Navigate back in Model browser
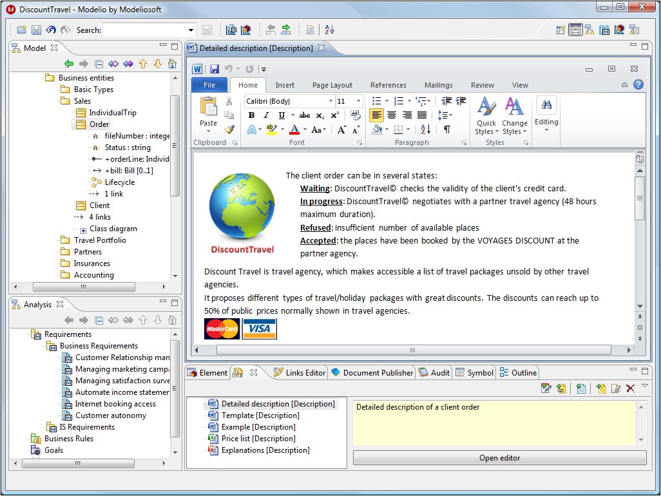Image resolution: width=661 pixels, height=496 pixels. [69, 64]
